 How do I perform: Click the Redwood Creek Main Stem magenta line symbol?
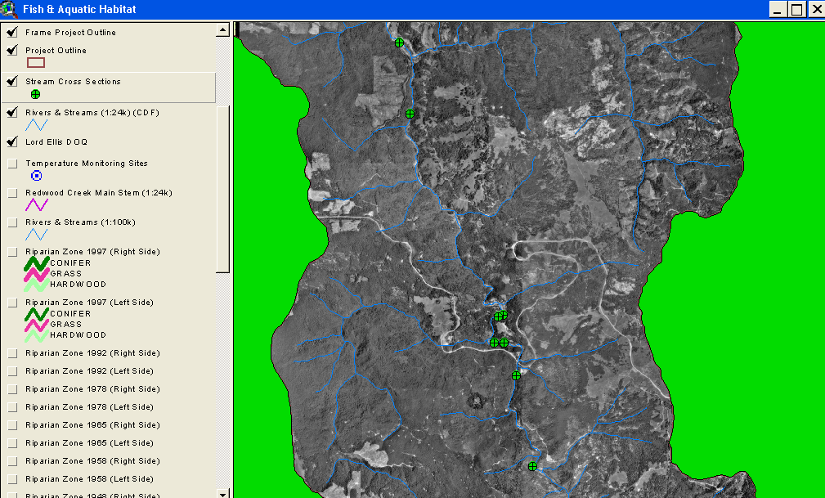(x=36, y=204)
